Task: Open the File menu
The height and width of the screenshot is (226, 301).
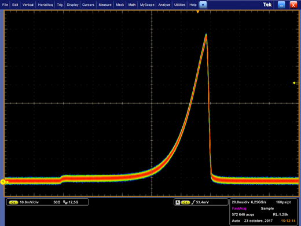Action: [5, 5]
